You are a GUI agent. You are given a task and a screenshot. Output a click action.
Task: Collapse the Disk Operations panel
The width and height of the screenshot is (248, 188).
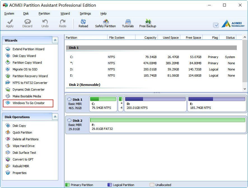(55, 117)
